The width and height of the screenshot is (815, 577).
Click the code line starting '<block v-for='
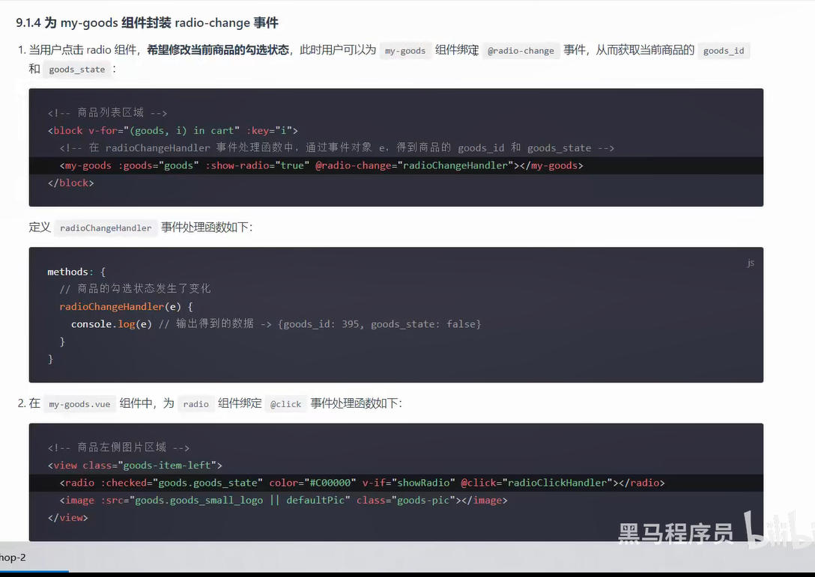tap(172, 130)
